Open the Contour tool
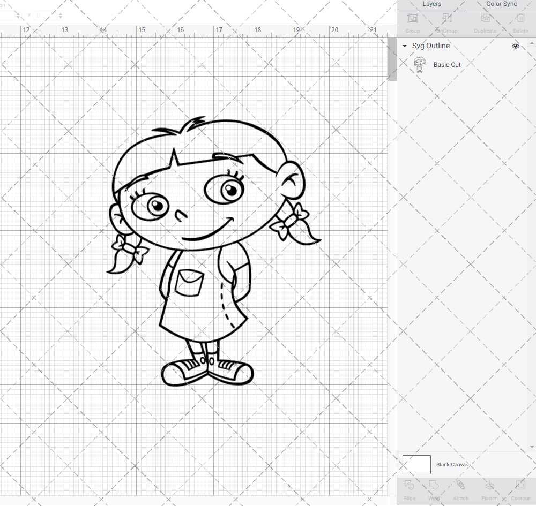536x506 pixels. point(520,488)
